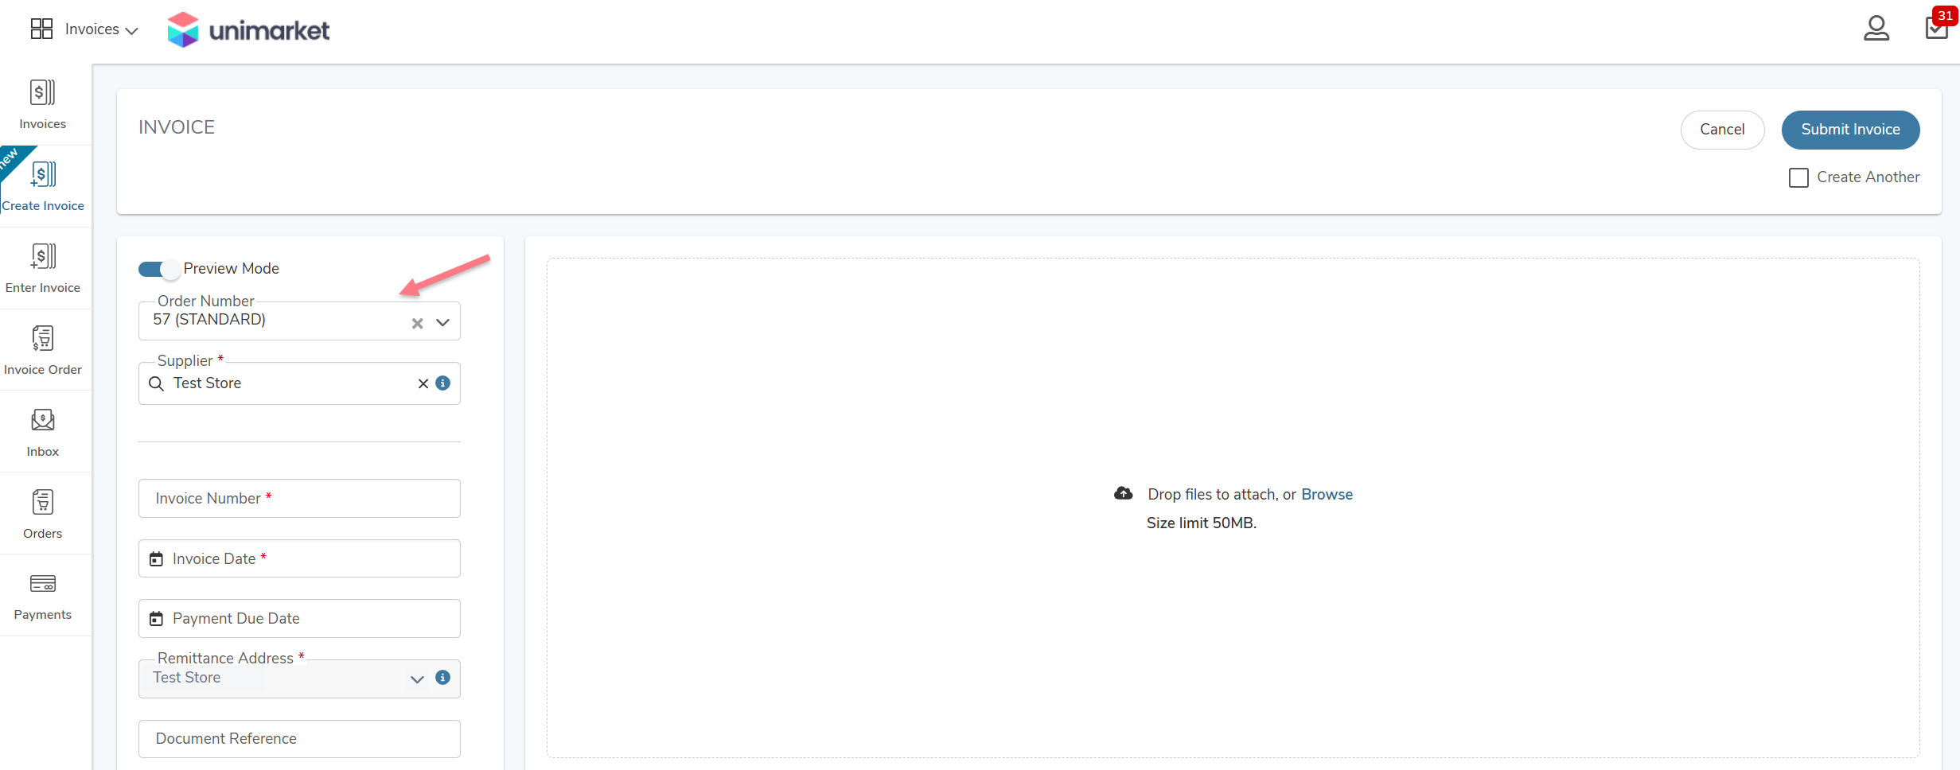The height and width of the screenshot is (770, 1960).
Task: Open Inbox in sidebar
Action: (x=43, y=433)
